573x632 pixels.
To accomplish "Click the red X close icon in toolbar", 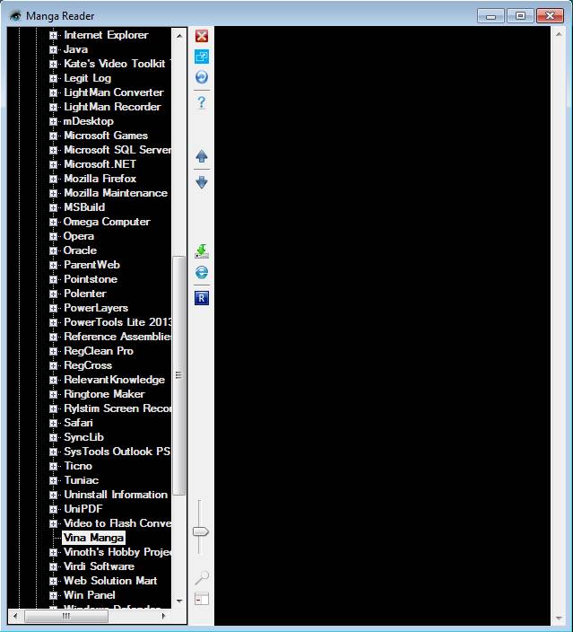I will [202, 36].
